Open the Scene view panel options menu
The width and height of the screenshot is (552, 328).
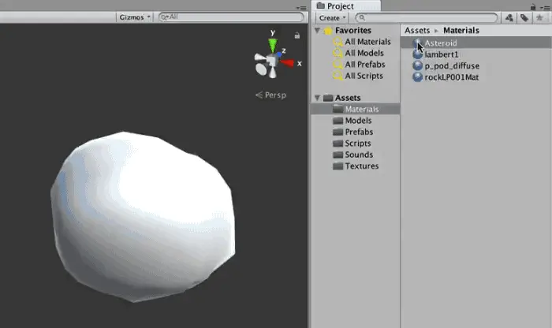pos(301,8)
